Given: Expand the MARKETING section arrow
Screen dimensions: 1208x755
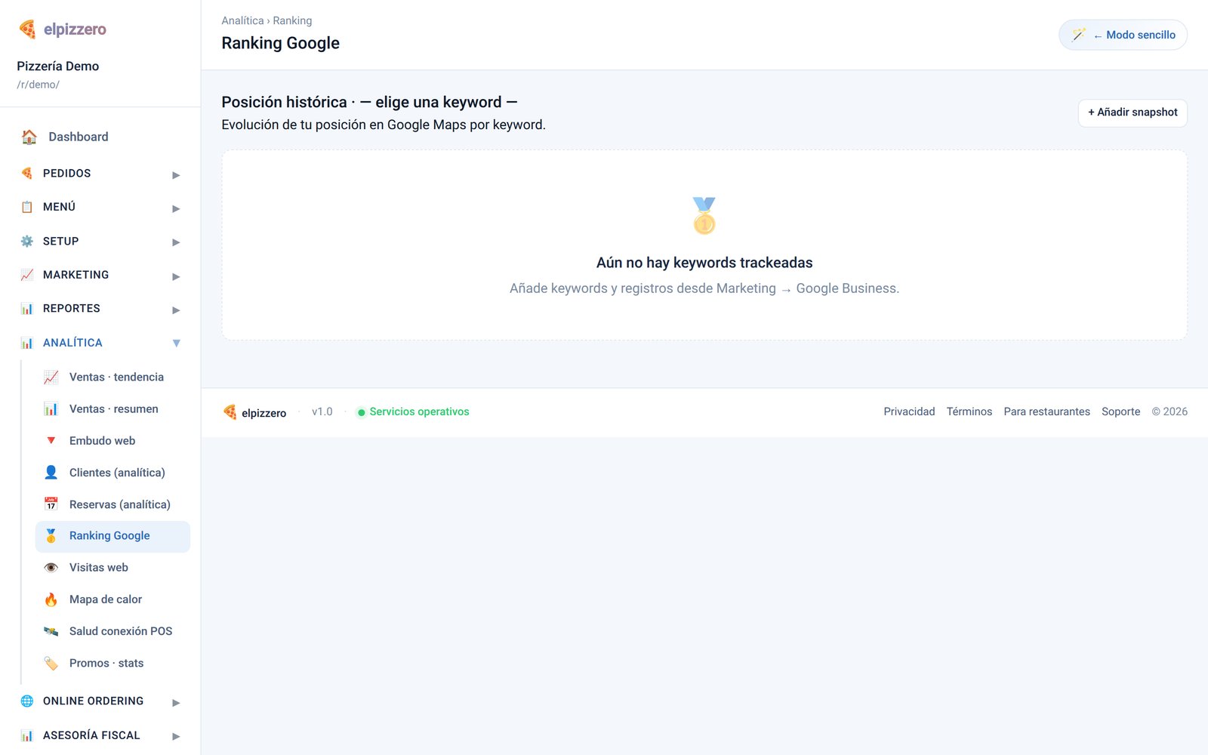Looking at the screenshot, I should pos(176,276).
